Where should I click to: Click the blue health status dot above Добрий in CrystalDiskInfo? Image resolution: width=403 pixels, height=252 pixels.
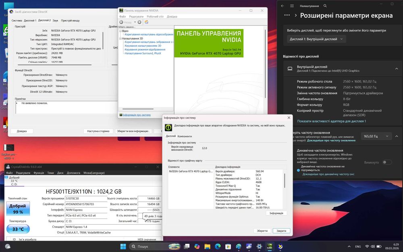(x=6, y=177)
